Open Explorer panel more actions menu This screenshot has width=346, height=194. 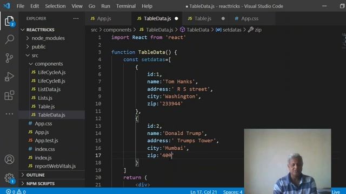tap(76, 18)
